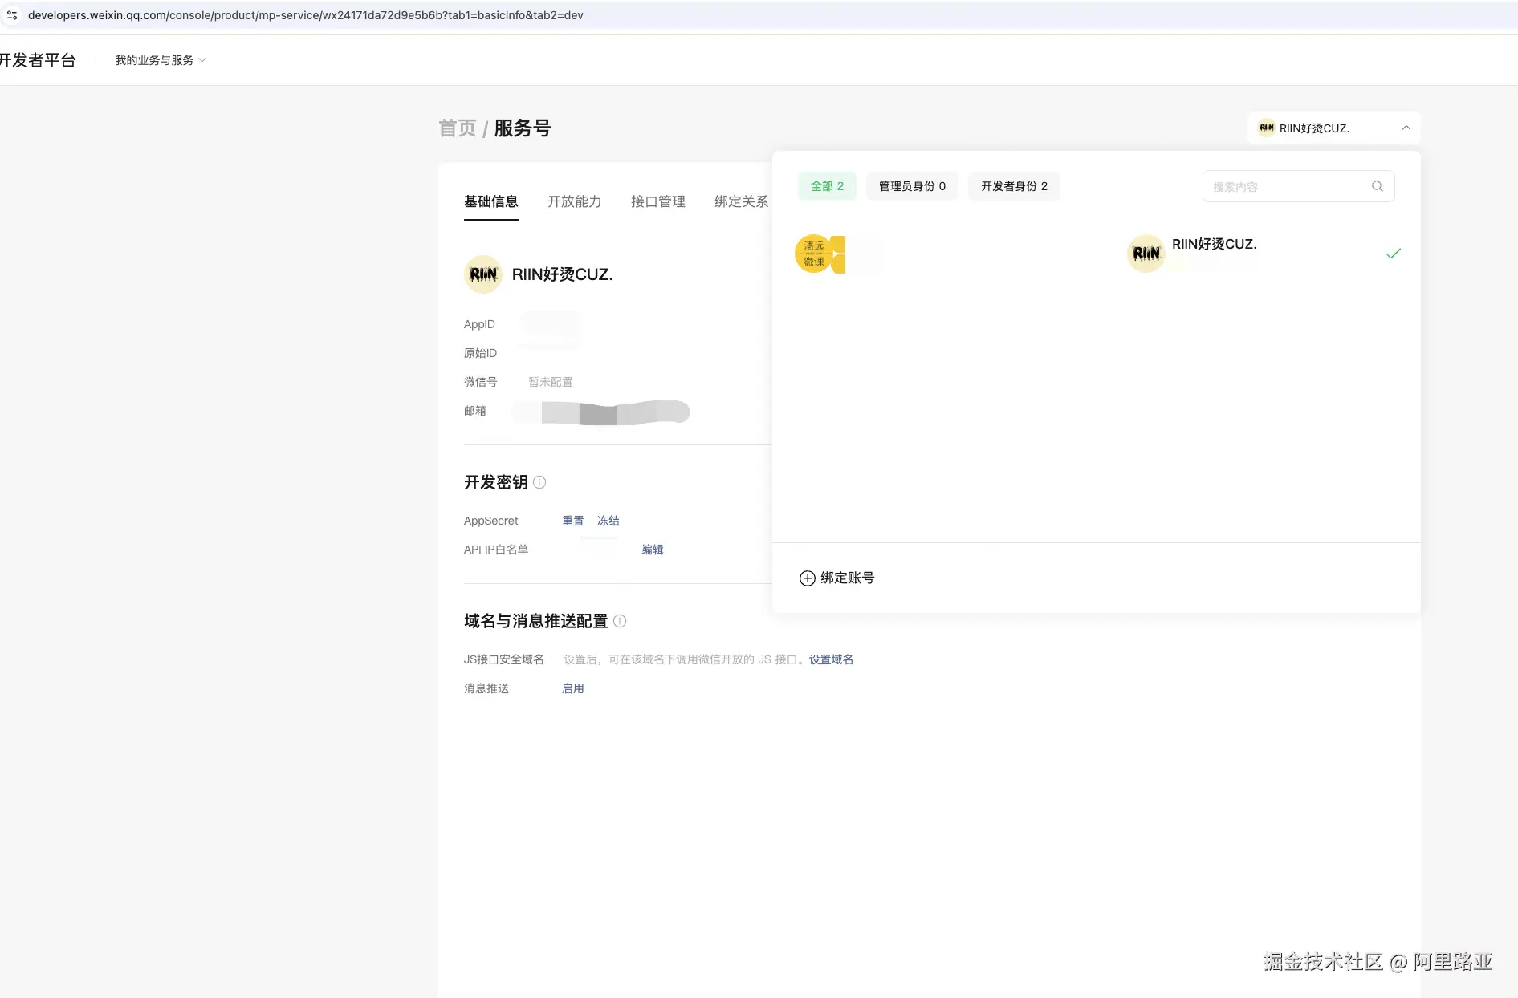Viewport: 1518px width, 998px height.
Task: Collapse the RIIN好烫CUZ. account switcher
Action: [1334, 128]
